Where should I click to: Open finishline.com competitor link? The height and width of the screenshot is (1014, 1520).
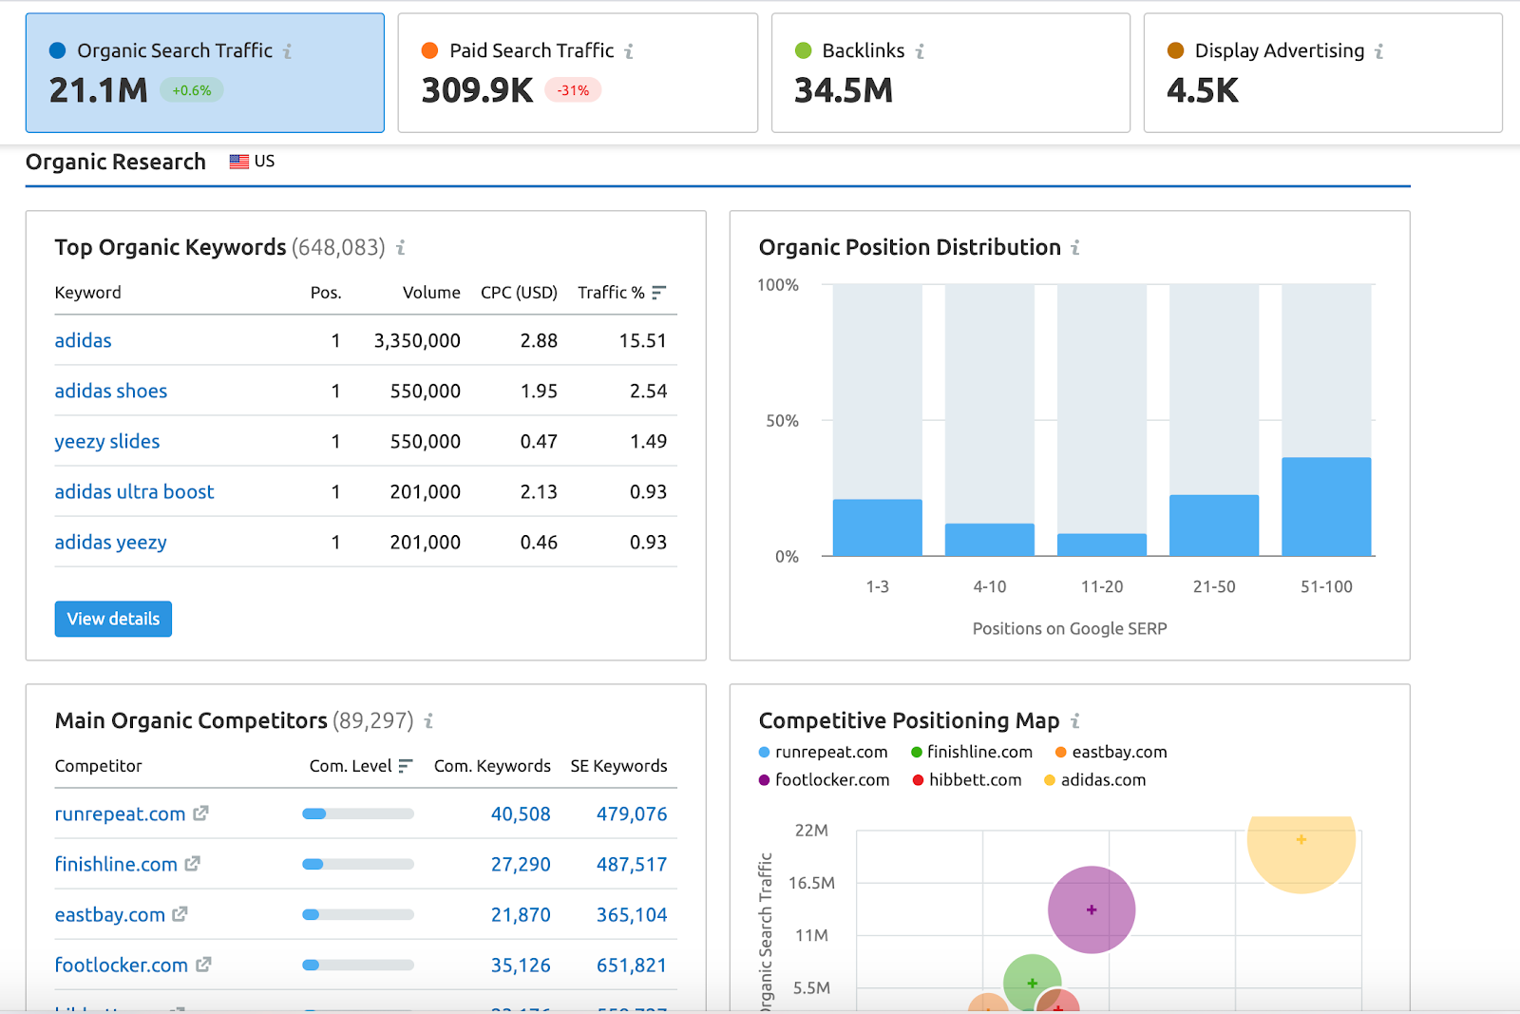click(x=116, y=864)
